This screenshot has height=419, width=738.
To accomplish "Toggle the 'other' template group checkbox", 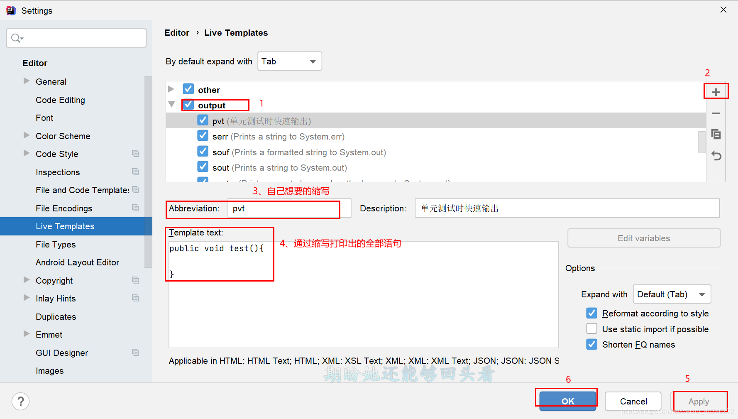I will point(188,89).
